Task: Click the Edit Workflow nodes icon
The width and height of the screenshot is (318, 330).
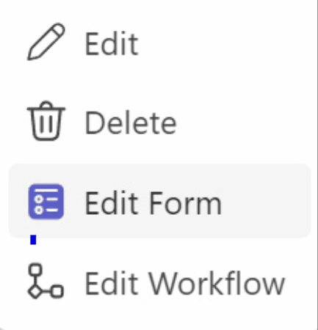Action: click(46, 281)
